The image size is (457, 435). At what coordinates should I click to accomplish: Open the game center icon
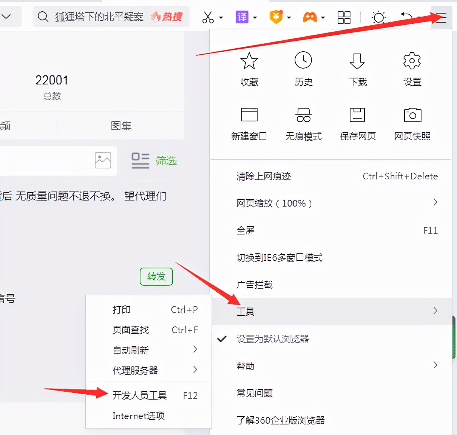point(310,17)
